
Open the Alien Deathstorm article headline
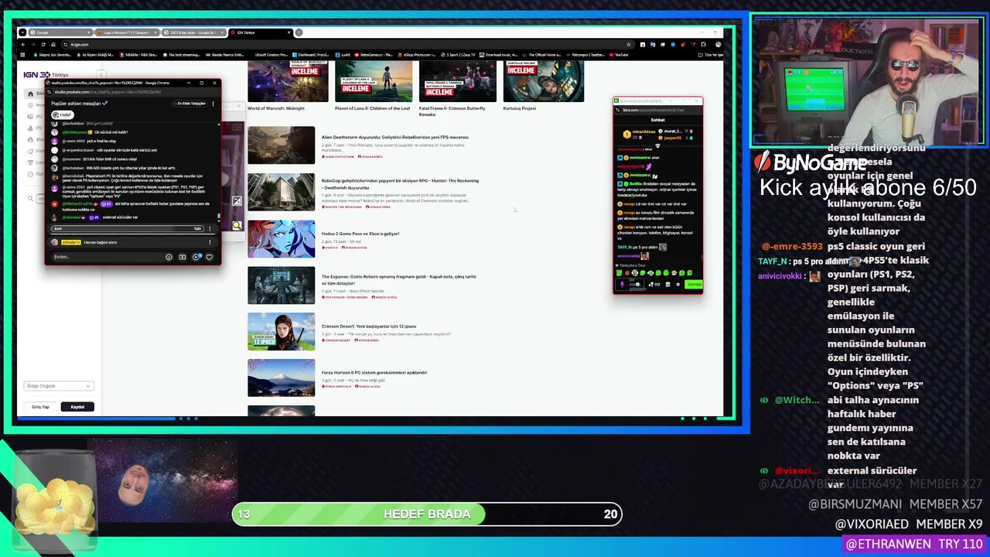pos(394,137)
